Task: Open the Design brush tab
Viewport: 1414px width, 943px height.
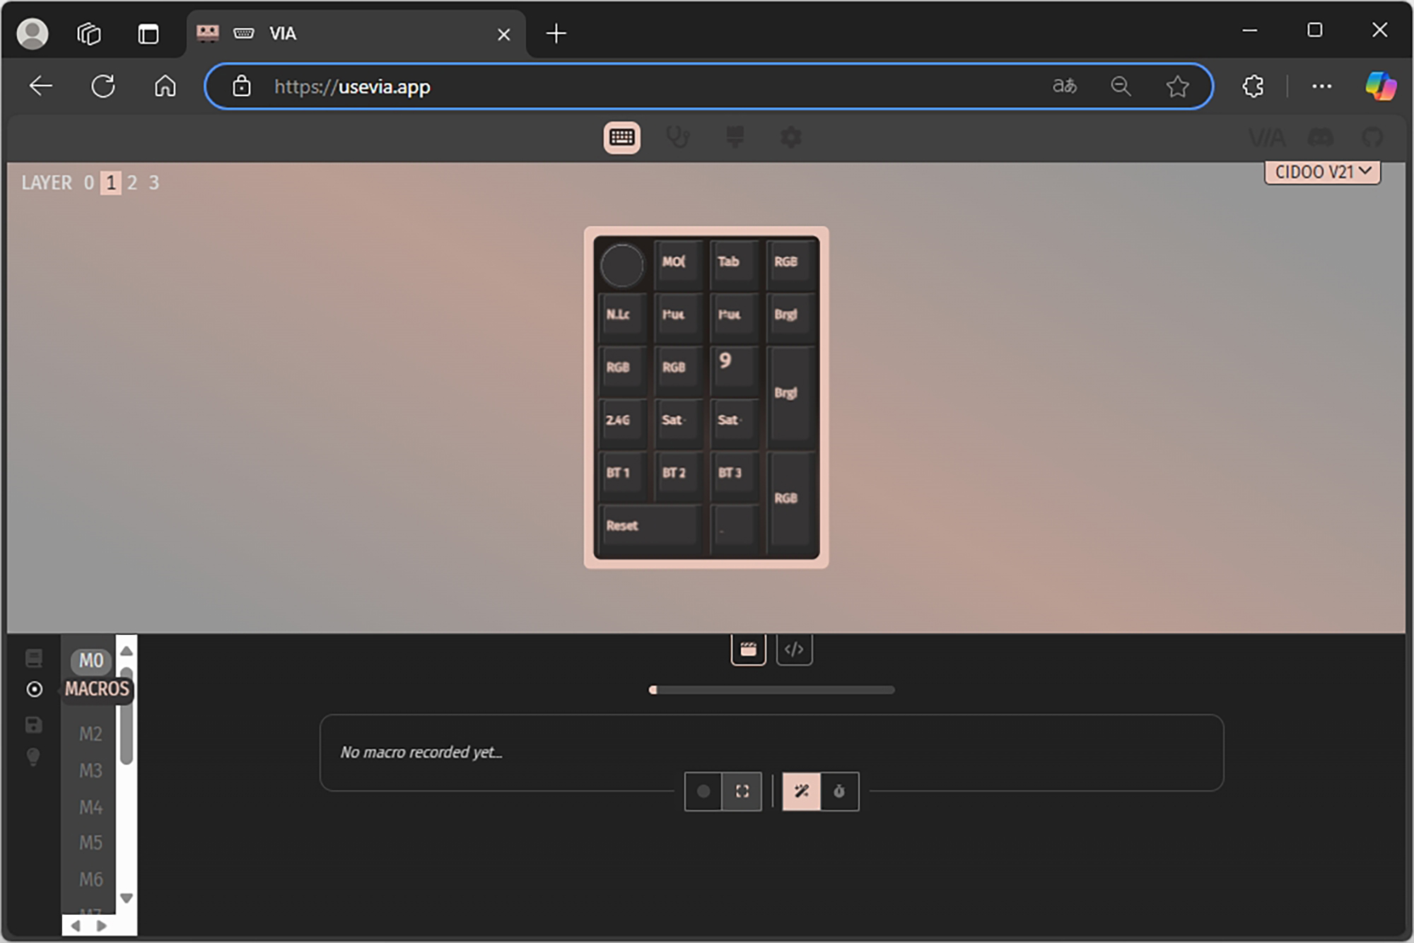Action: click(x=735, y=137)
